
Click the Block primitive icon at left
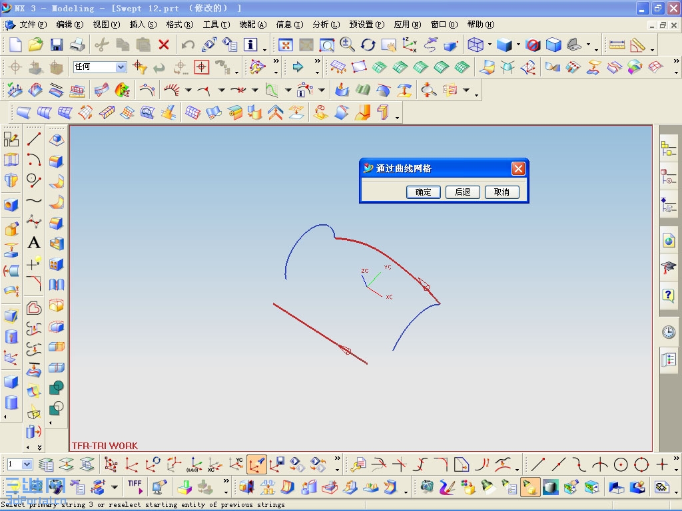pyautogui.click(x=11, y=382)
